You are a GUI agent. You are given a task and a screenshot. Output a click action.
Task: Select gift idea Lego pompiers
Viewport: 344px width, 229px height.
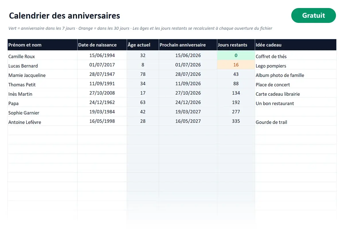[x=296, y=65]
